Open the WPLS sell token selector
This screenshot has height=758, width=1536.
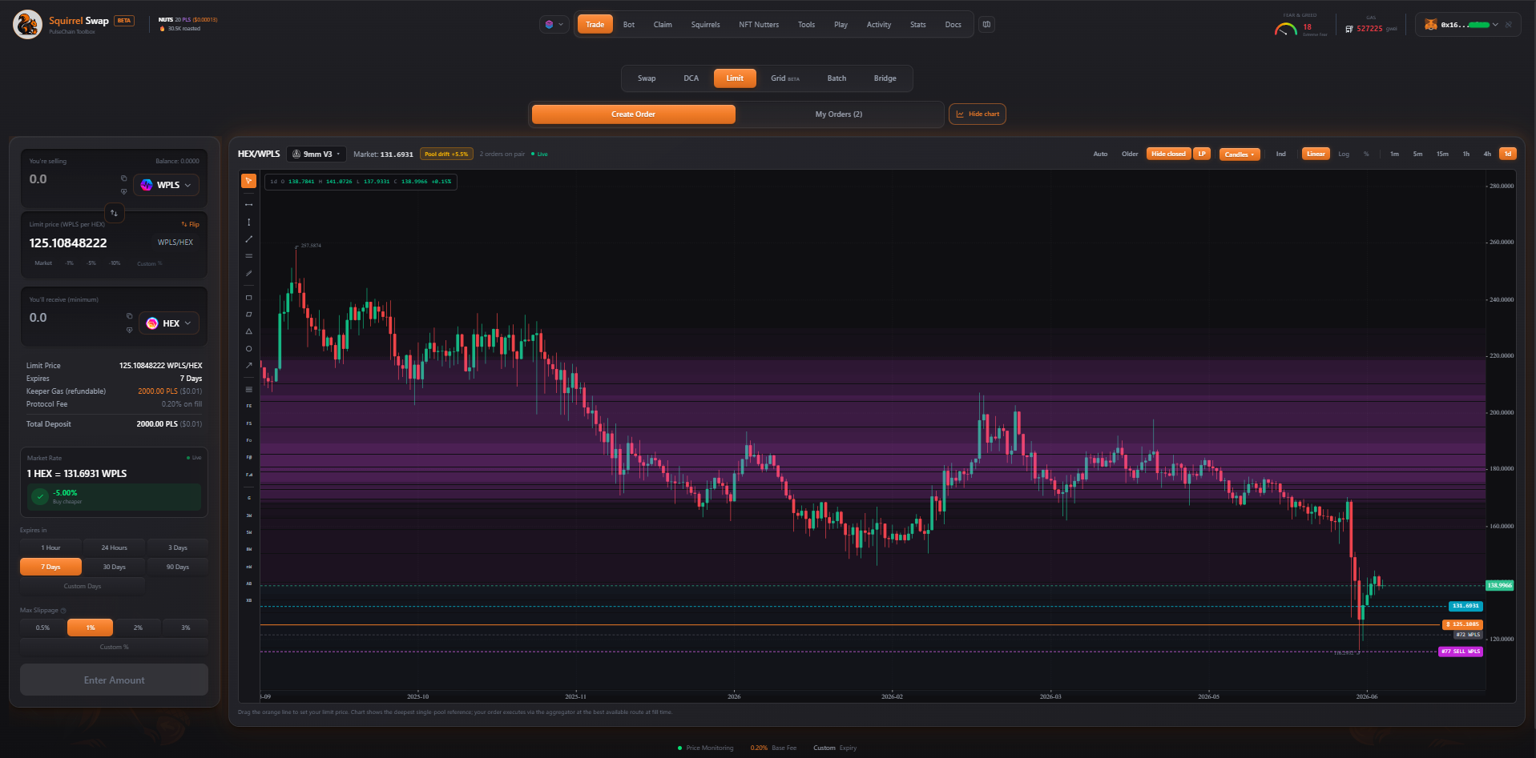point(166,185)
